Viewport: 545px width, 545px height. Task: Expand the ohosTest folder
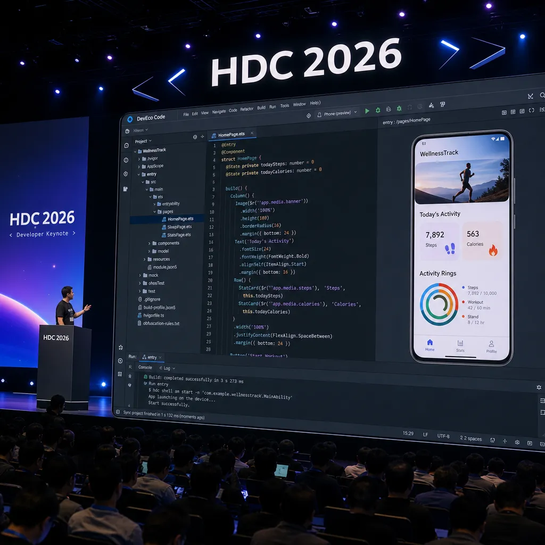(140, 283)
